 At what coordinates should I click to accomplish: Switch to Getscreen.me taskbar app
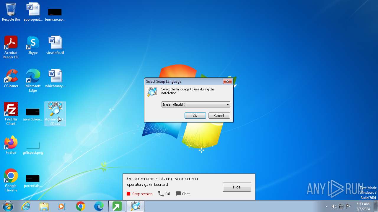tap(117, 206)
